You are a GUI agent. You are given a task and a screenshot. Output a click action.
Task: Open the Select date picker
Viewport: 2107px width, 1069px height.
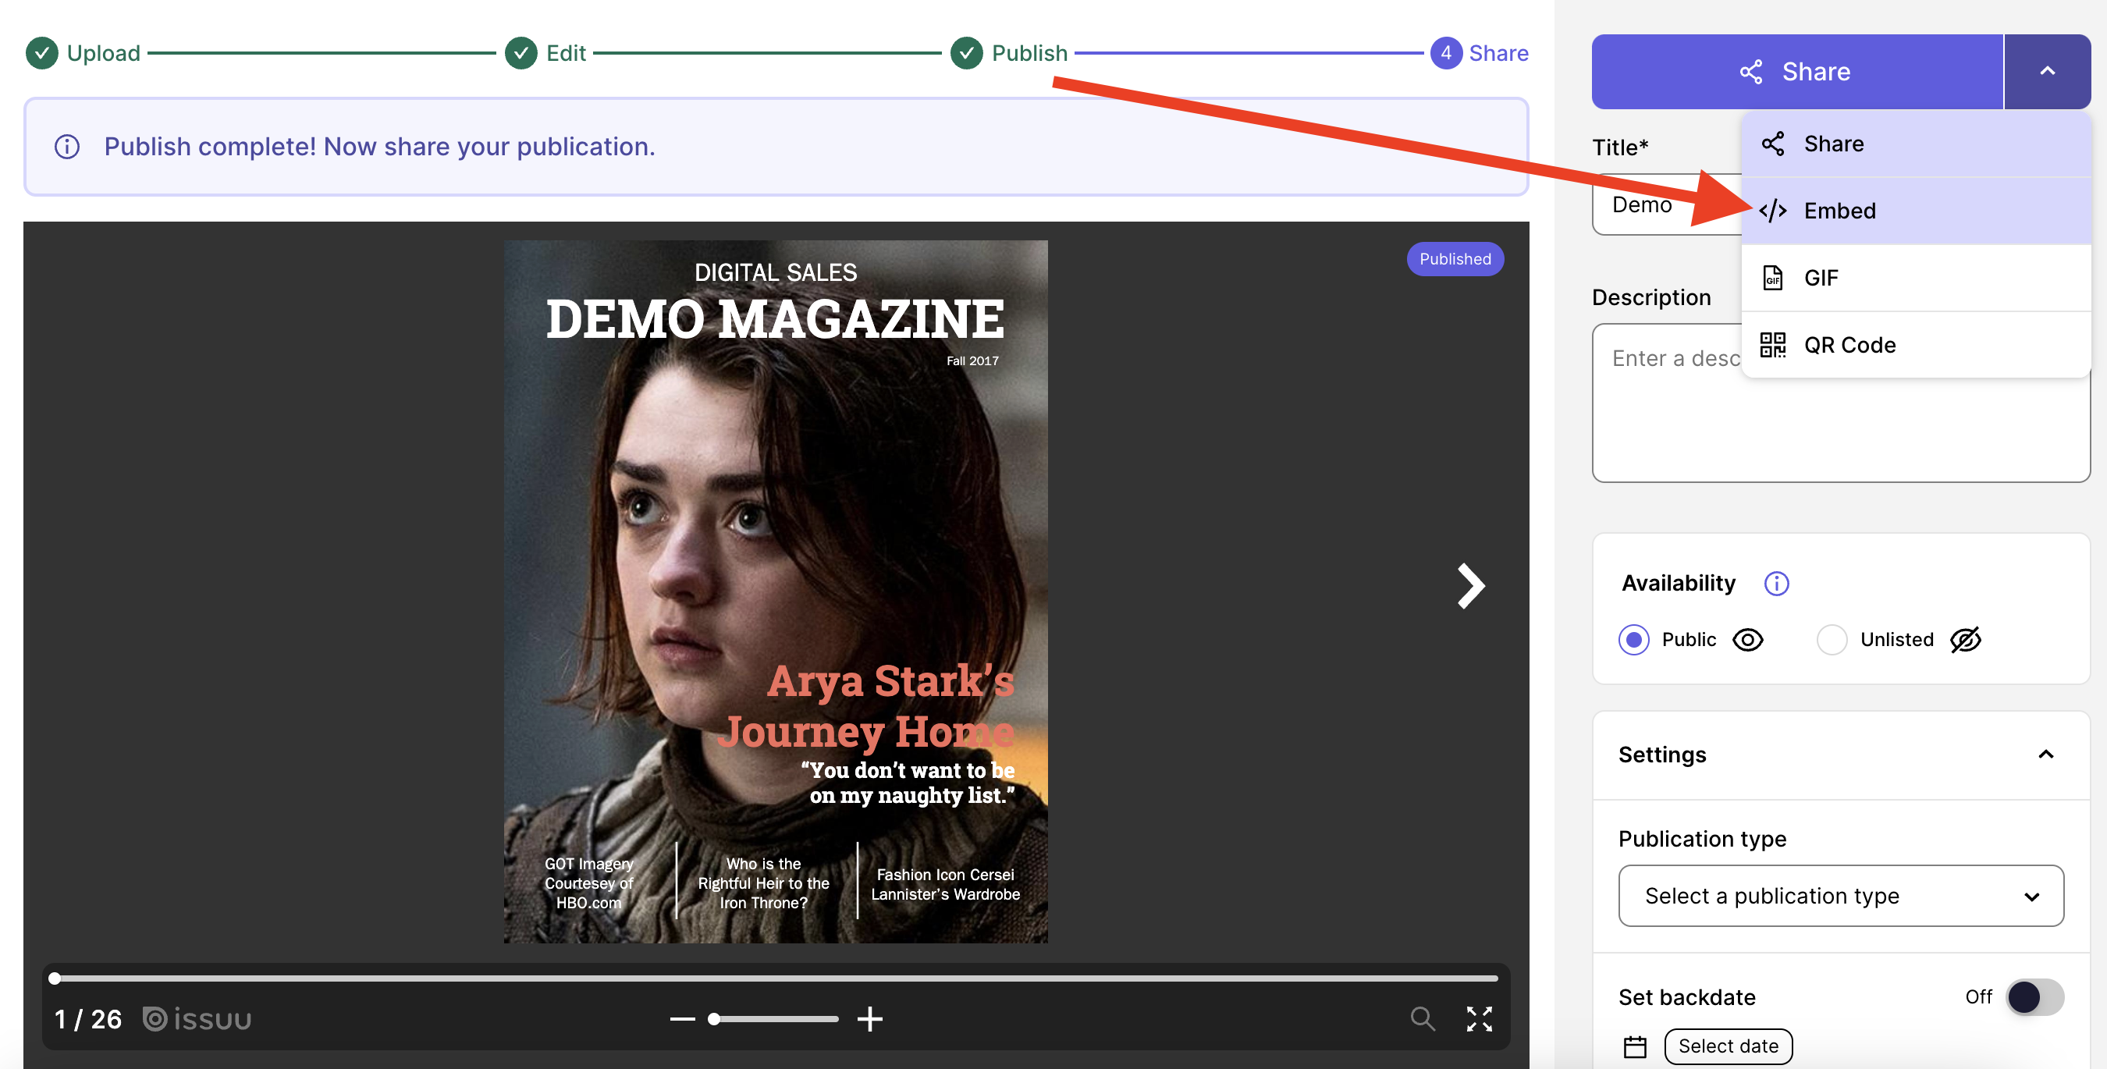tap(1728, 1046)
